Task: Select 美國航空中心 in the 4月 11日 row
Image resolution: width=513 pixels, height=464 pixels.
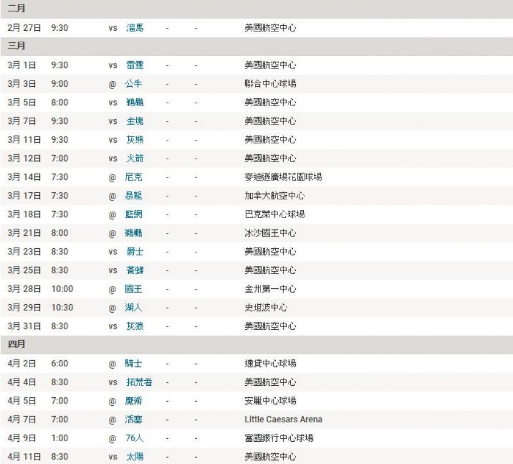Action: tap(270, 457)
